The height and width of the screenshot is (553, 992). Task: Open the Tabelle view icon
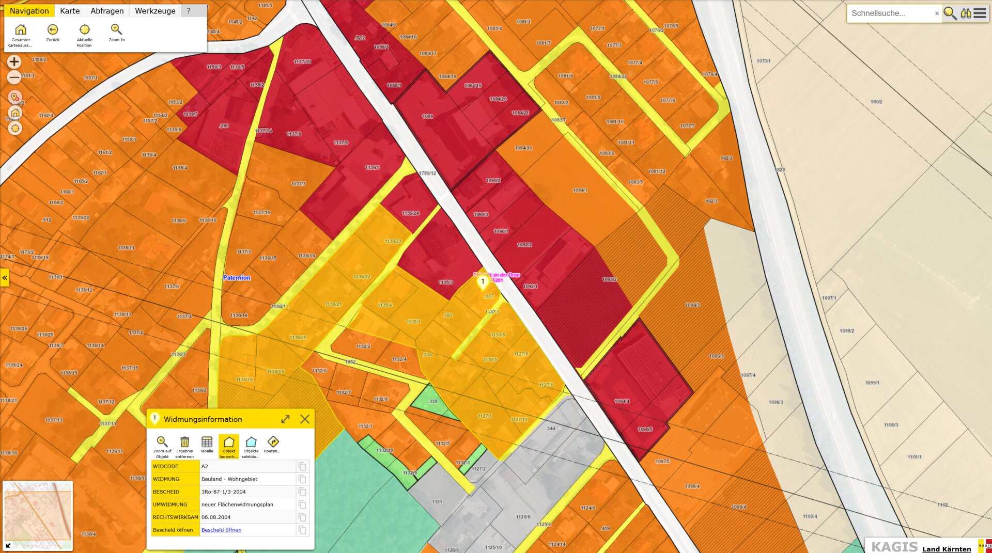(207, 442)
